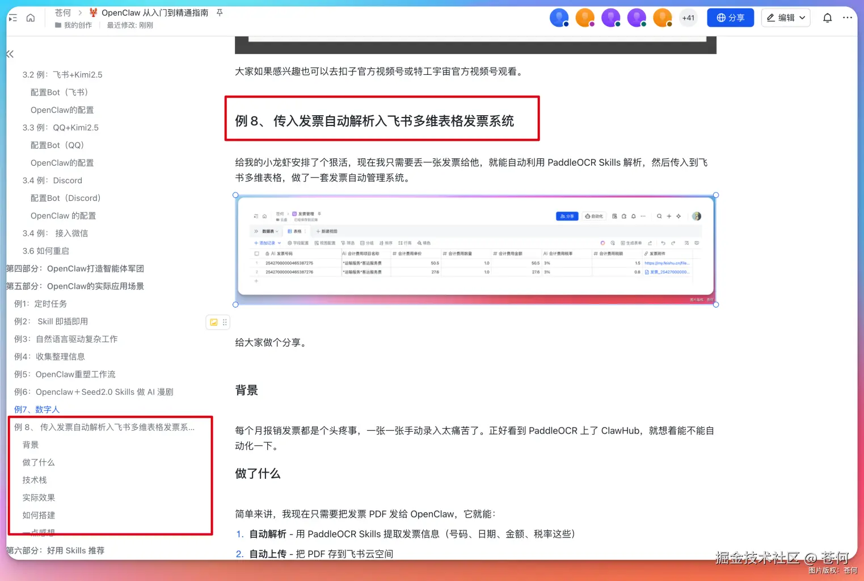
Task: Click the image's top-right resize handle
Action: click(x=716, y=195)
